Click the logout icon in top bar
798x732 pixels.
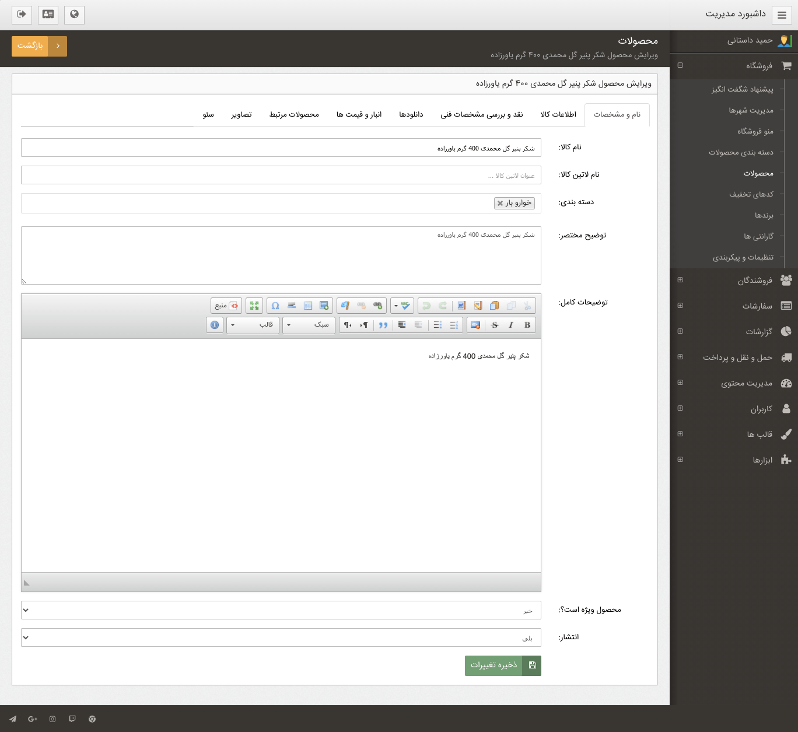click(22, 15)
